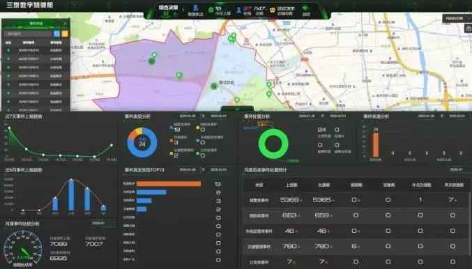Click the green 退出 icon in header
The width and height of the screenshot is (472, 269).
(306, 8)
